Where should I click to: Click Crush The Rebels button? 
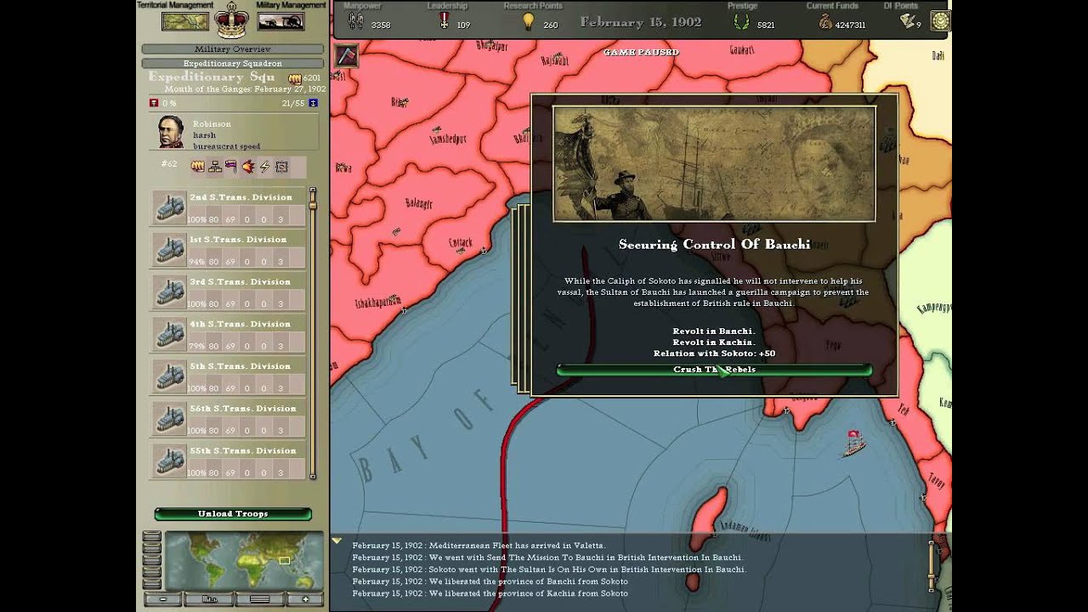click(714, 370)
